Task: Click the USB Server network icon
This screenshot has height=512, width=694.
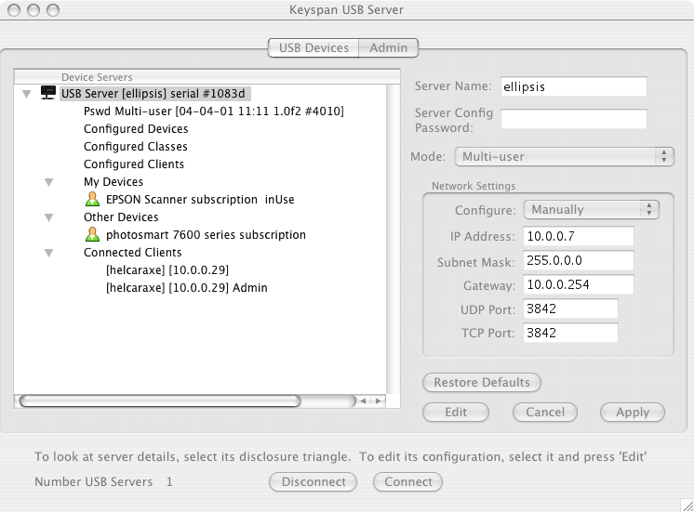Action: (47, 93)
